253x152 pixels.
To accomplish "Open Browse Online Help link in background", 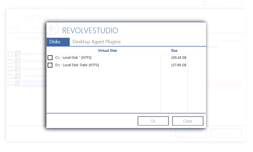I will pos(226,3).
